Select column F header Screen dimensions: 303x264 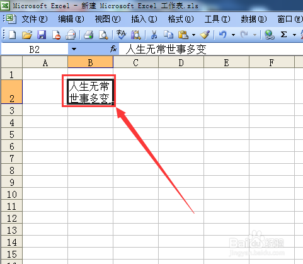[x=272, y=62]
